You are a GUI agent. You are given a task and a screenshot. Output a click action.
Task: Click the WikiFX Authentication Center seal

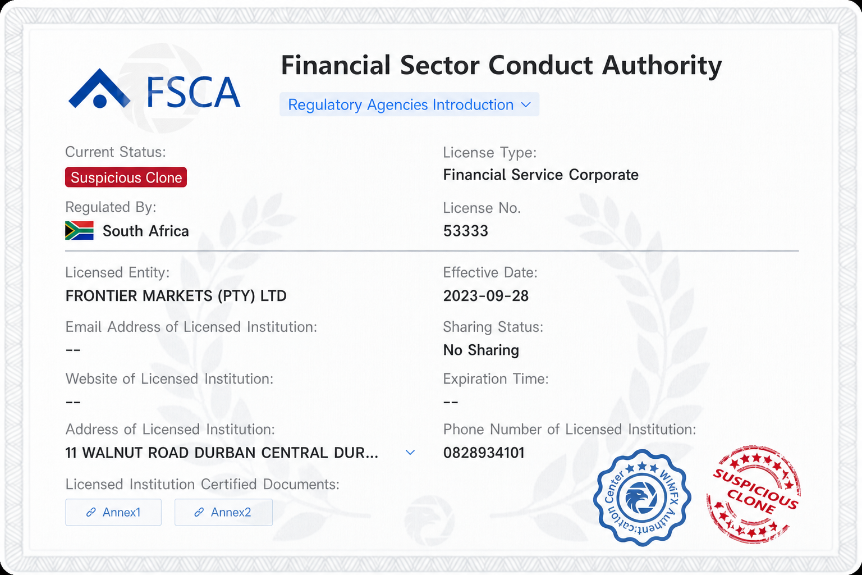(642, 498)
